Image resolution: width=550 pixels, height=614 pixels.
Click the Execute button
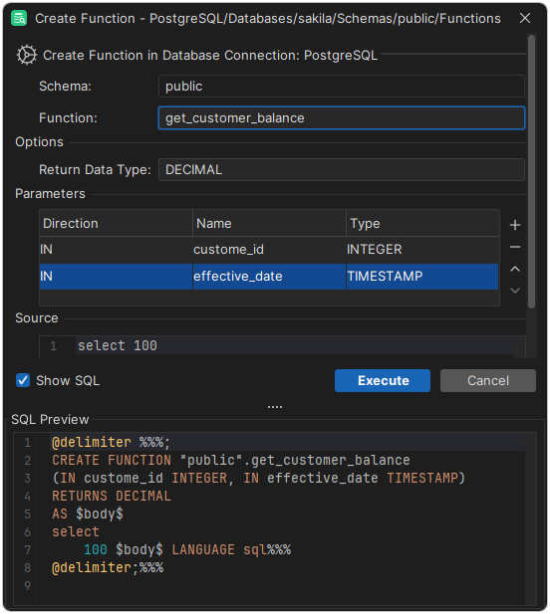tap(383, 380)
